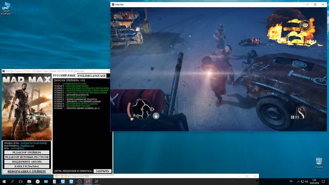Open the volume tray icon
Screen dimensions: 329x185
pyautogui.click(x=306, y=181)
